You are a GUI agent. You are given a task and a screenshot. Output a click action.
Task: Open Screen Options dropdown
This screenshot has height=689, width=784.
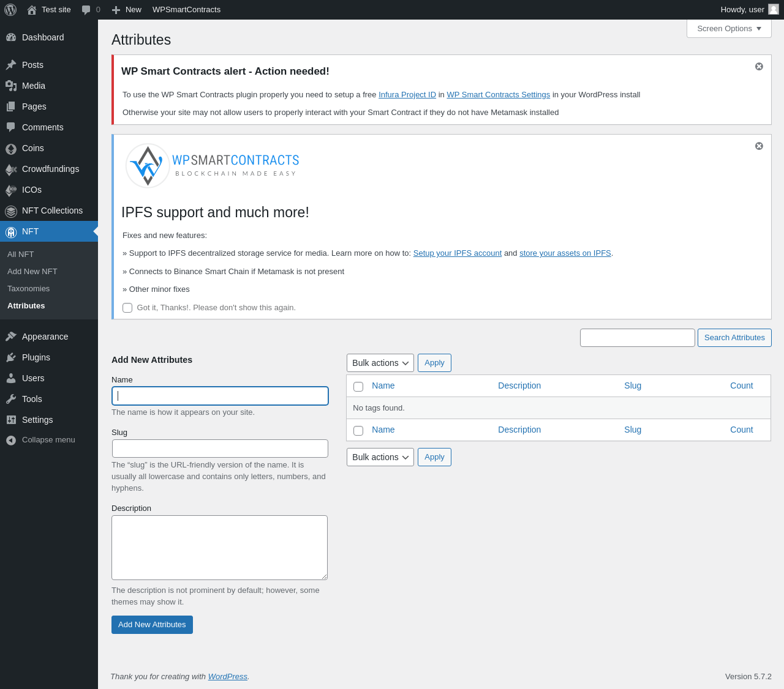point(729,29)
